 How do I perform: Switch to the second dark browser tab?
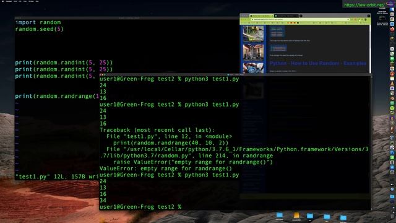tap(286, 15)
